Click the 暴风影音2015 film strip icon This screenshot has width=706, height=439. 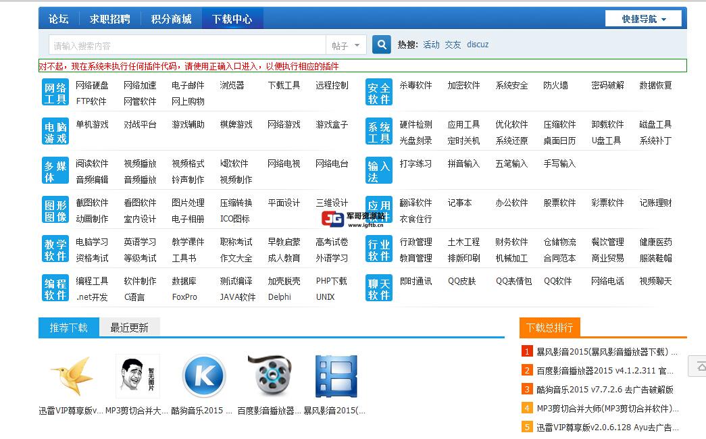[x=336, y=376]
